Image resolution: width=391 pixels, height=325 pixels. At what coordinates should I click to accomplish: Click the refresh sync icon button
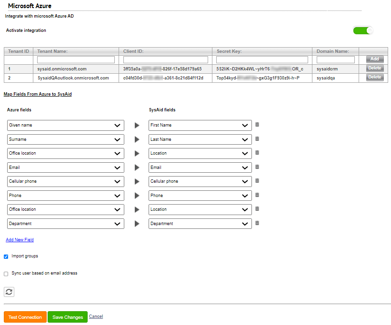click(x=9, y=292)
